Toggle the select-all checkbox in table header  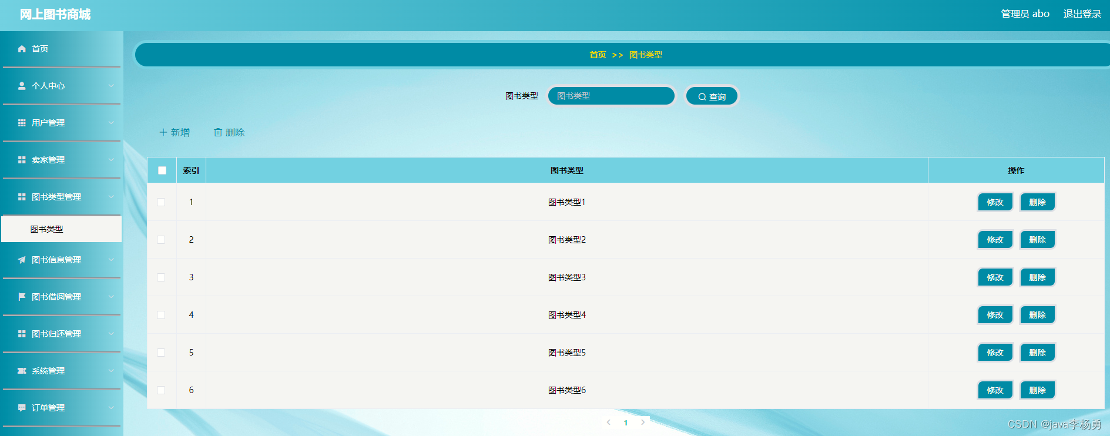click(x=162, y=170)
